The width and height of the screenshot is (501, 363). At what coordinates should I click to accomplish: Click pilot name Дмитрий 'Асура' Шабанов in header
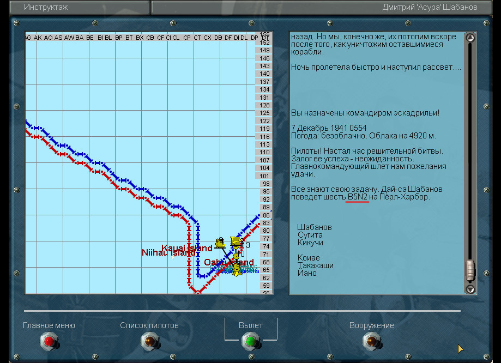(x=430, y=7)
